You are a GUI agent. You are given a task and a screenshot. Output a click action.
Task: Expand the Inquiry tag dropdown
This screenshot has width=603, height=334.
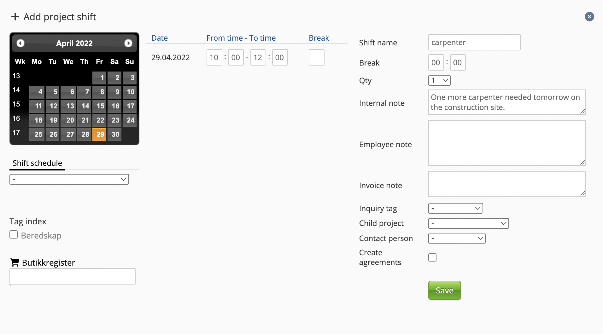click(x=455, y=208)
